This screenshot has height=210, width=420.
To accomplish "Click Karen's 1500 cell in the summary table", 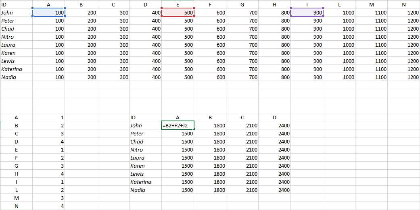I will click(178, 166).
